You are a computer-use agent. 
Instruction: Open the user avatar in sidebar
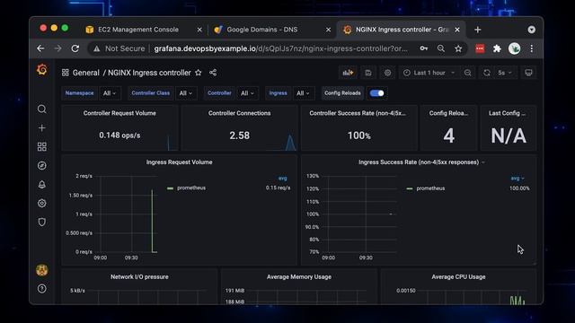tap(42, 270)
